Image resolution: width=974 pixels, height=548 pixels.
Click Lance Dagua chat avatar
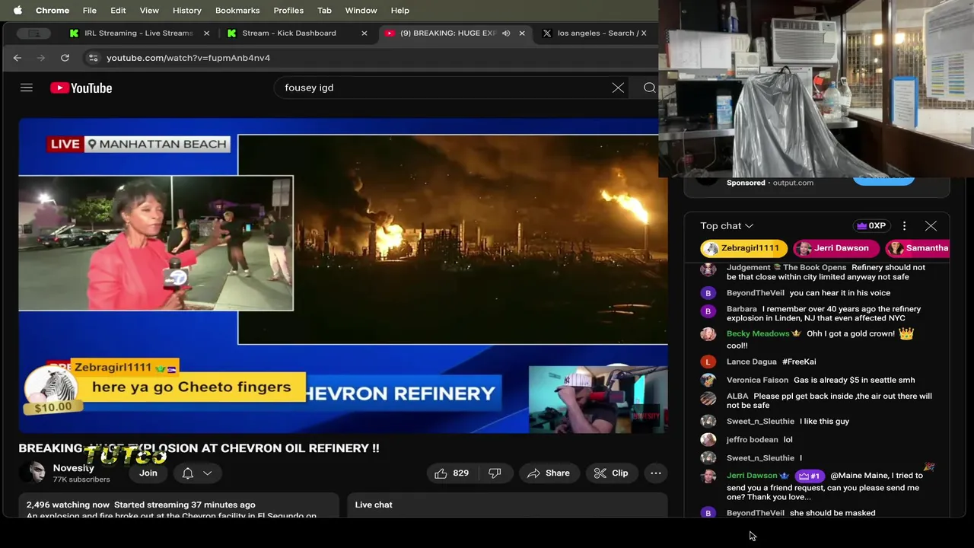pyautogui.click(x=708, y=362)
